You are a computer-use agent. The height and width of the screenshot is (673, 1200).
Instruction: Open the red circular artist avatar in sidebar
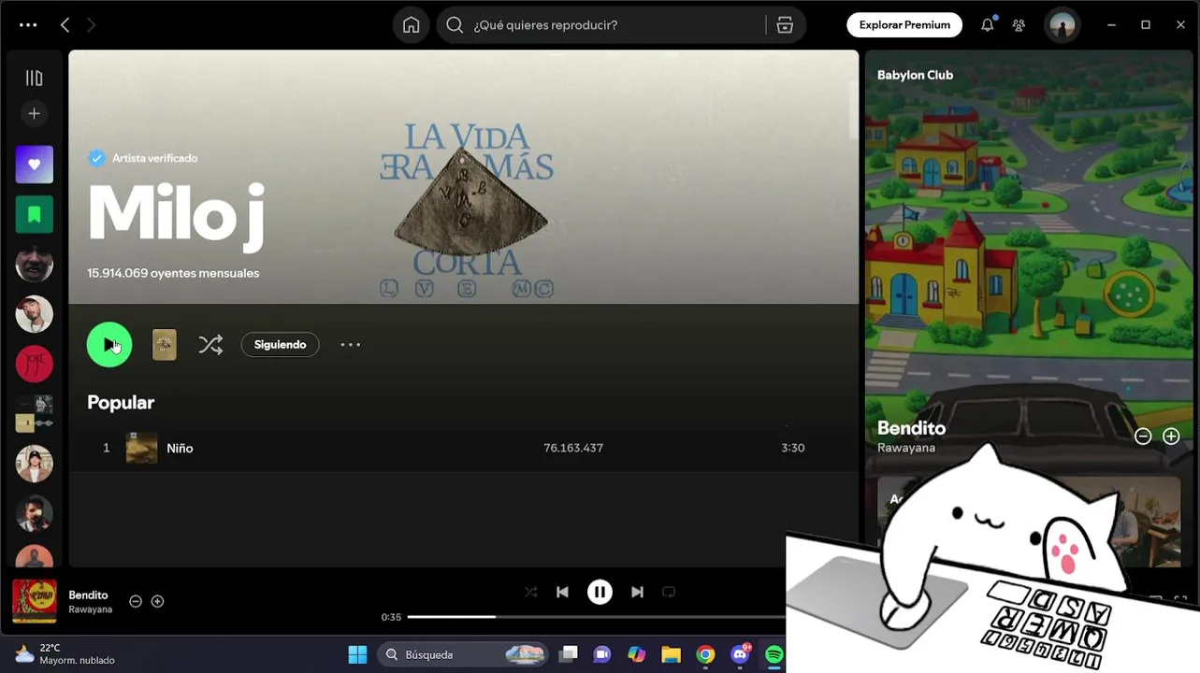pyautogui.click(x=34, y=364)
